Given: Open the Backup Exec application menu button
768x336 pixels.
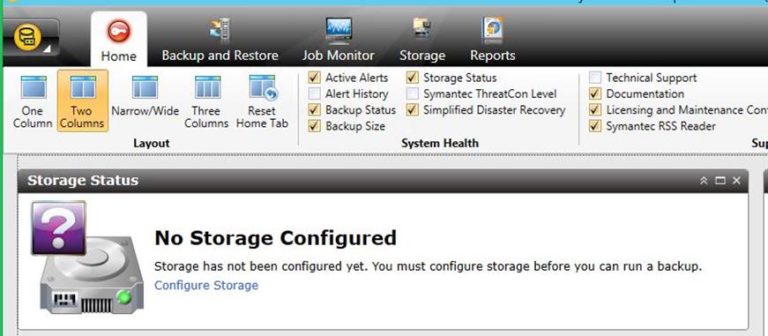Looking at the screenshot, I should coord(30,37).
